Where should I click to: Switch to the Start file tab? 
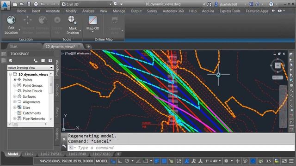[13, 47]
